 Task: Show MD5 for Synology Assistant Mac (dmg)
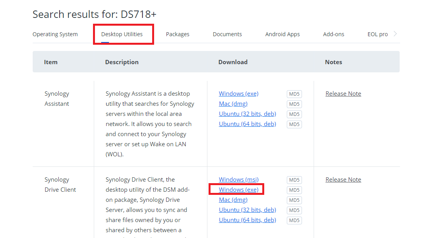294,104
